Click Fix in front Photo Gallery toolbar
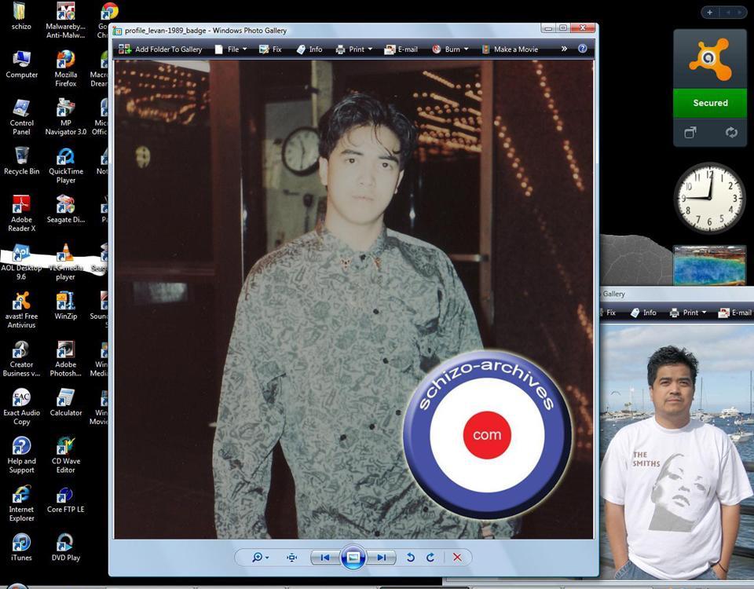The width and height of the screenshot is (754, 589). (x=270, y=49)
